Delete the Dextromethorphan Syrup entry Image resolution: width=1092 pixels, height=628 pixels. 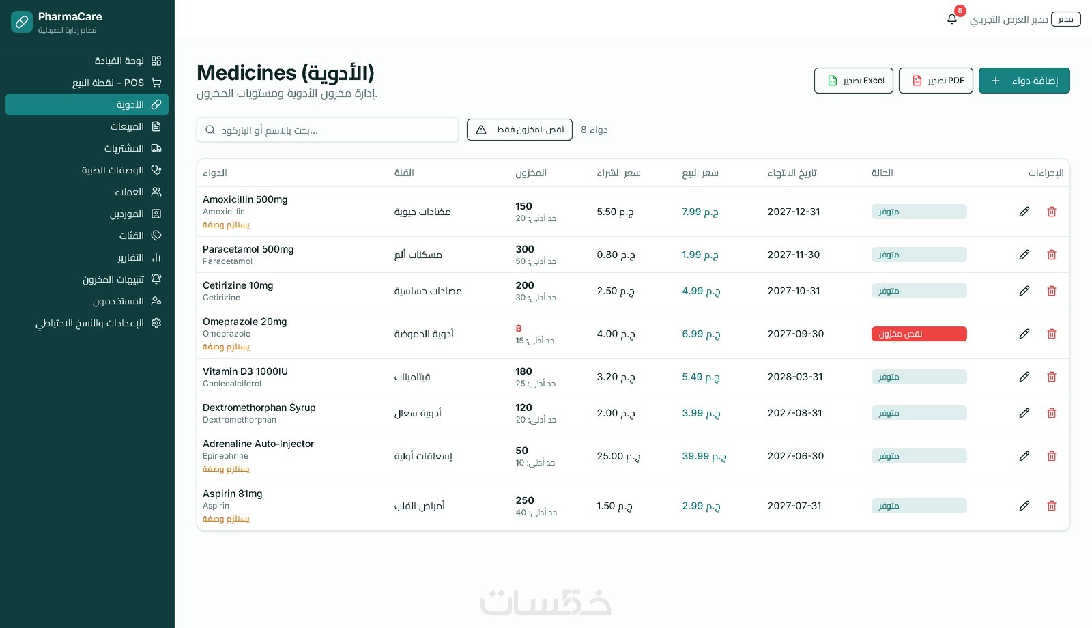tap(1052, 413)
